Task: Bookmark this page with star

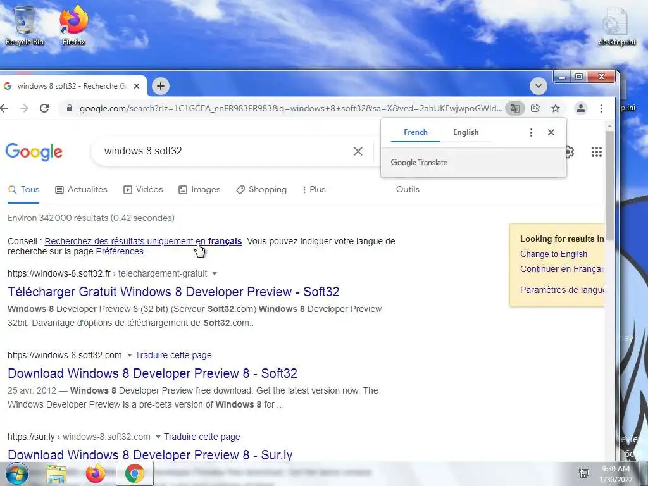Action: (x=556, y=108)
